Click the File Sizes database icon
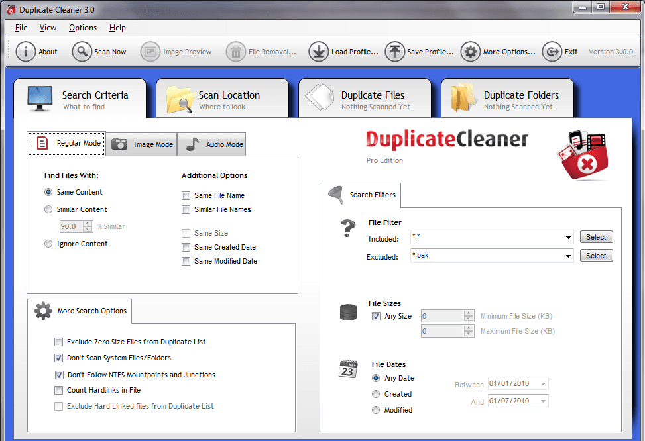Screen dimensions: 645x441 349,313
